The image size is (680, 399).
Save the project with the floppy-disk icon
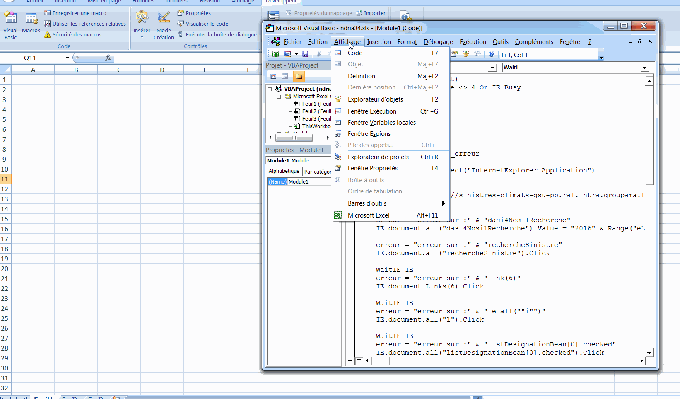point(305,54)
